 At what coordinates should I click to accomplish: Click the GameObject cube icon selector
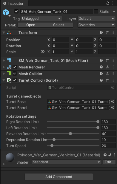point(6,12)
